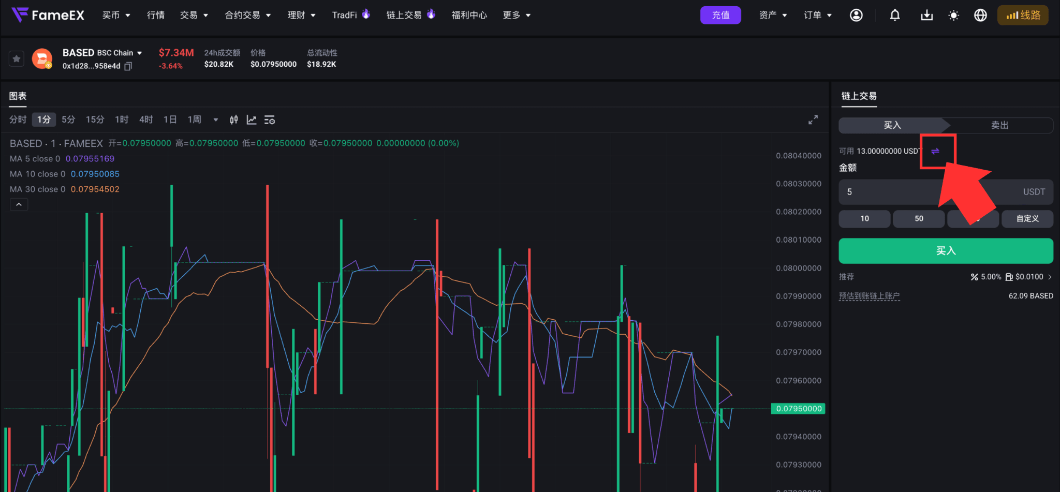Click the MA 5 close 0 legend
1060x492 pixels.
62,159
